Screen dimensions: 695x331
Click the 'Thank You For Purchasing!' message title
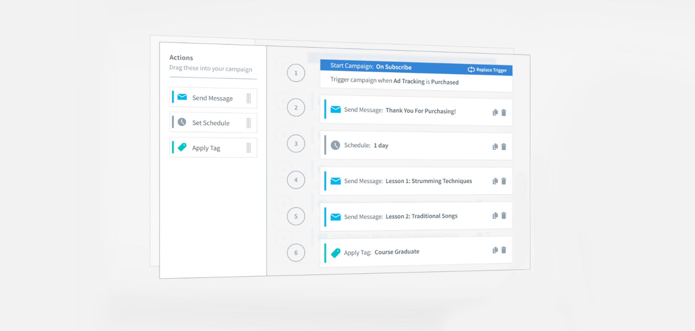(x=421, y=111)
